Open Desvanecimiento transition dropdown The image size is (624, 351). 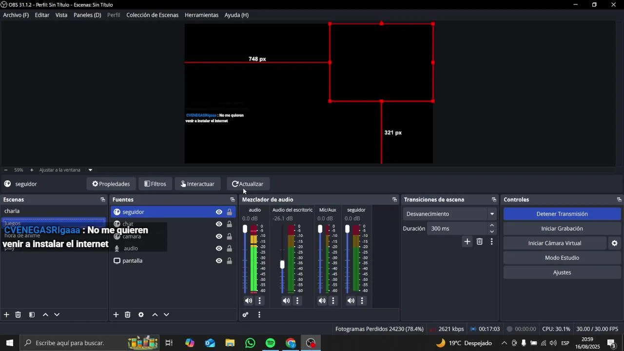450,214
